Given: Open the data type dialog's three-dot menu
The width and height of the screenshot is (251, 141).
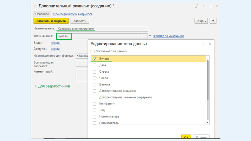Looking at the screenshot, I should (x=203, y=44).
